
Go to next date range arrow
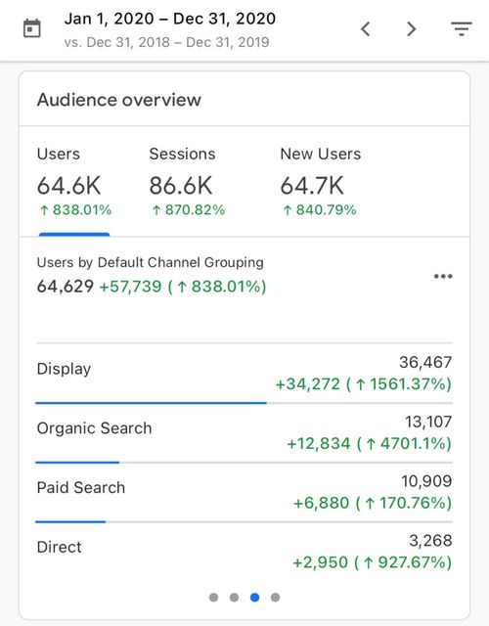(412, 29)
